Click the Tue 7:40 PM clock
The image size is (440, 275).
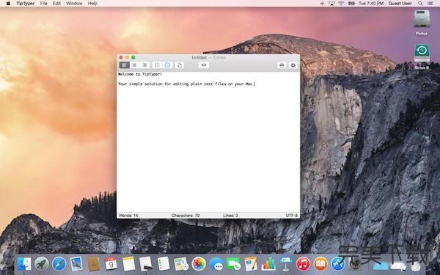point(371,4)
